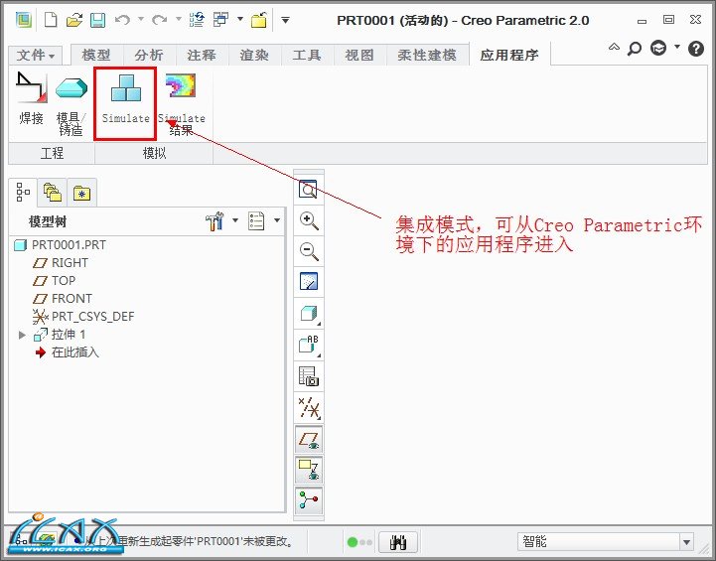This screenshot has width=716, height=561.
Task: Open the Help question mark icon
Action: (696, 49)
